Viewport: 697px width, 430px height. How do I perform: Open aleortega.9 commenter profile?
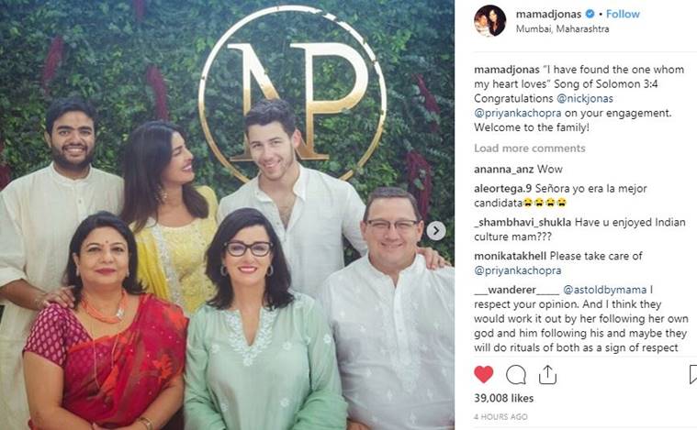(502, 189)
